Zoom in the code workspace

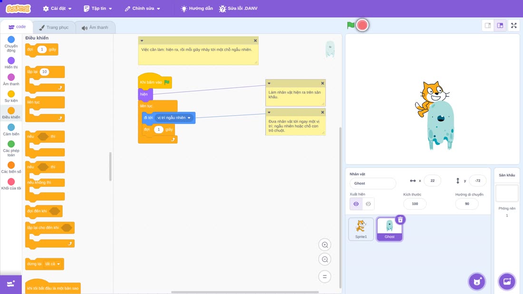pos(325,245)
